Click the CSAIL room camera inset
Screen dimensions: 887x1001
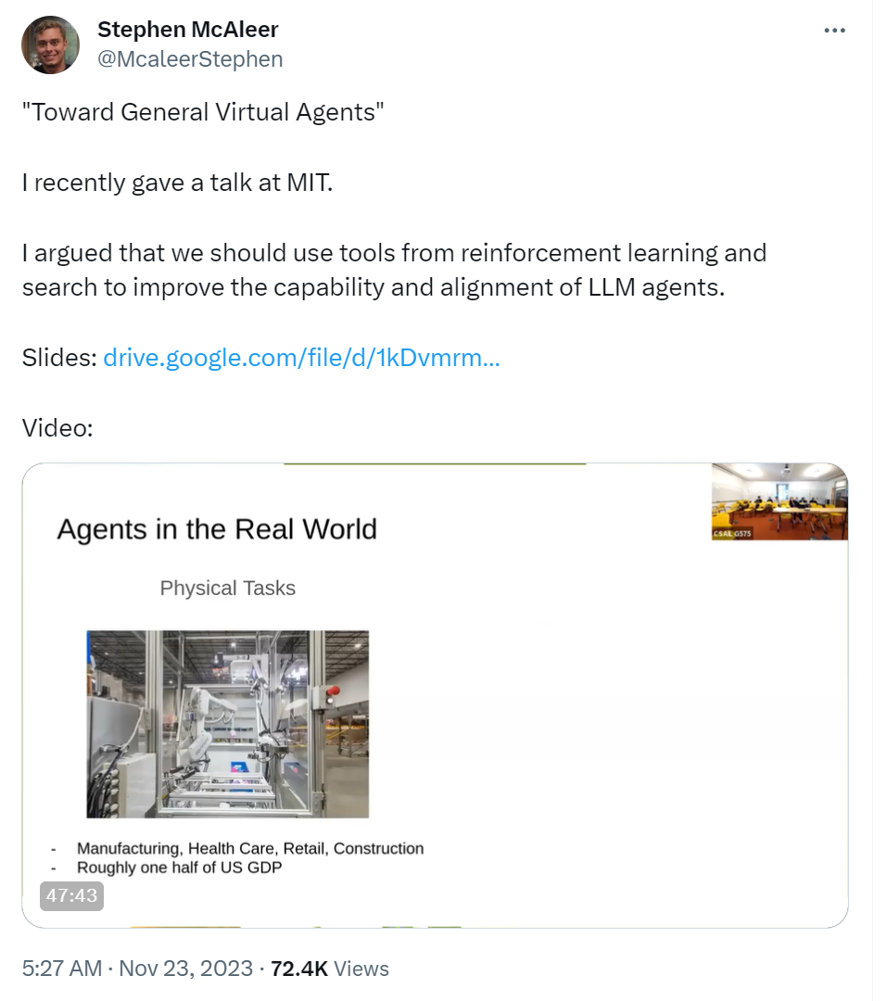(779, 501)
